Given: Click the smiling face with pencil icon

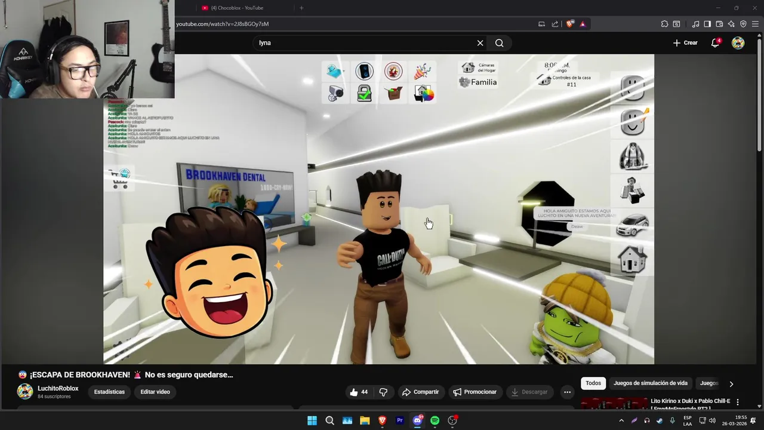Looking at the screenshot, I should click(634, 122).
